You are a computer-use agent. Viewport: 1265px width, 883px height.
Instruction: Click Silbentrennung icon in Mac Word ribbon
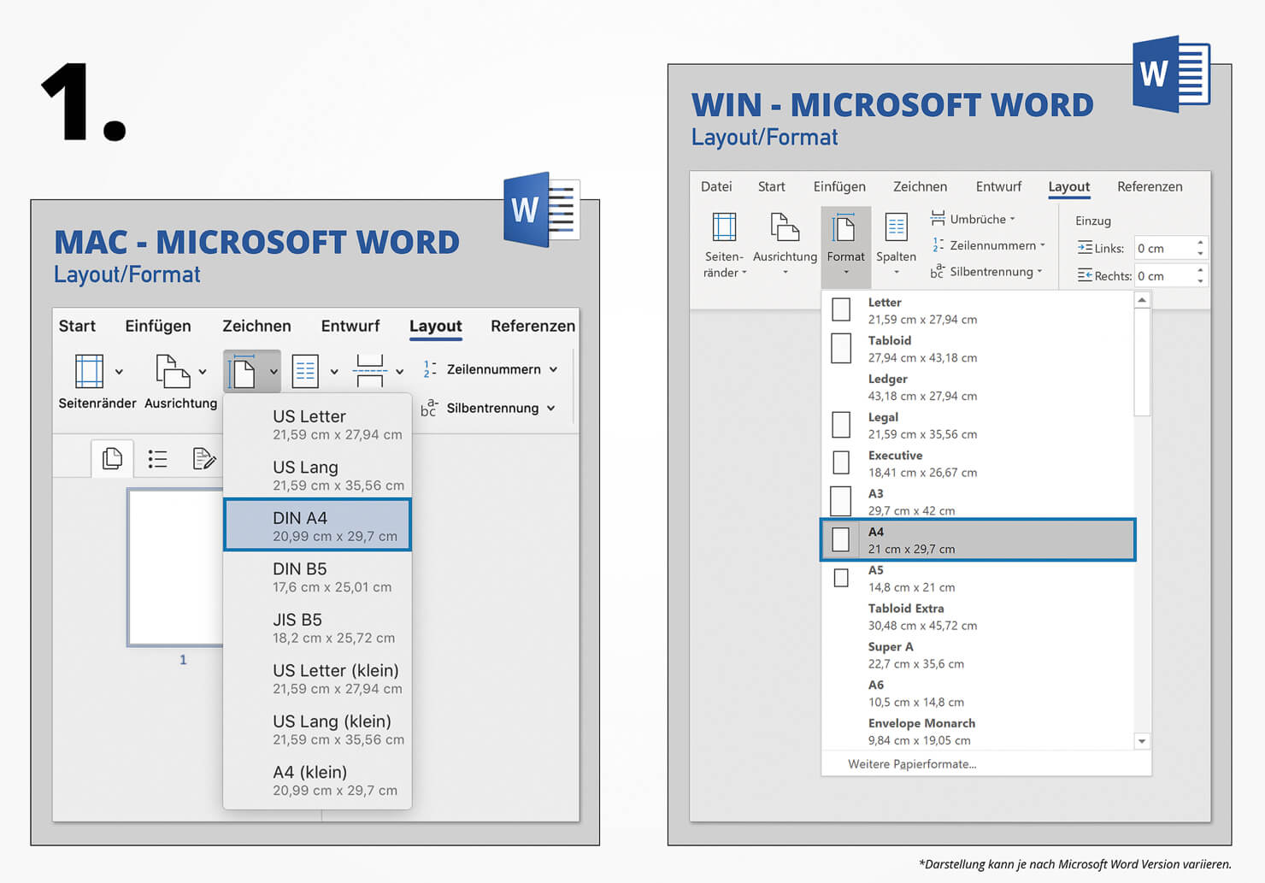tap(429, 408)
